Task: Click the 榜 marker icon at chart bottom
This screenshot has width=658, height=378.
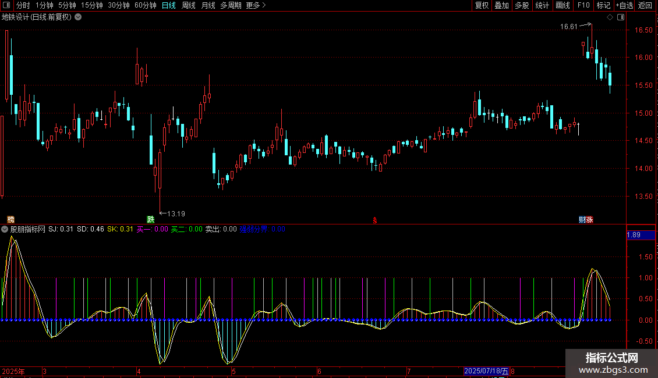Action: (11, 220)
